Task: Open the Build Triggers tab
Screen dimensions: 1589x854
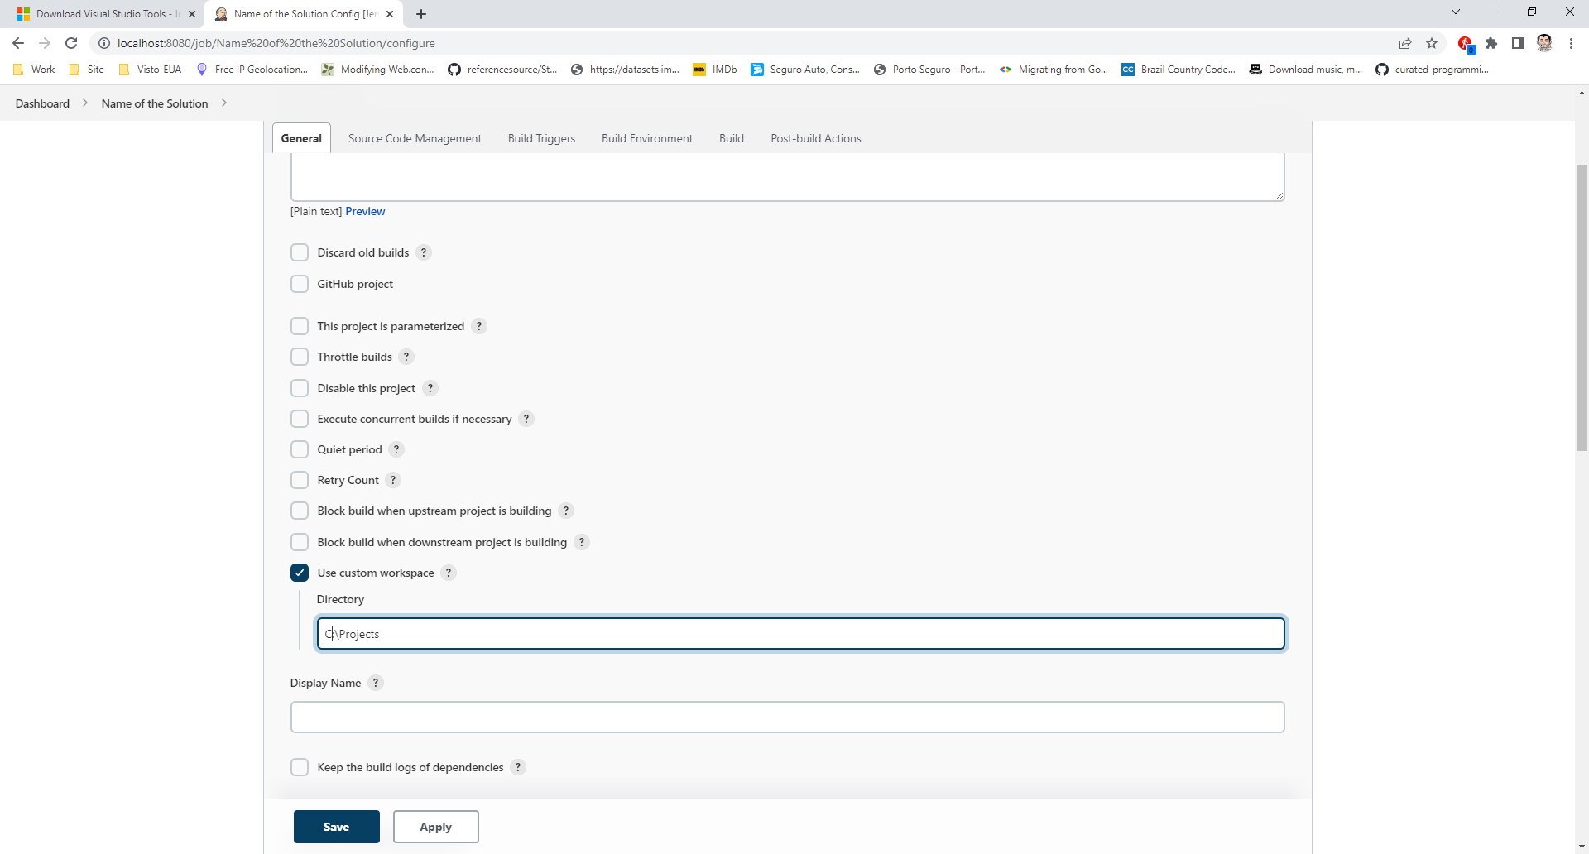Action: [x=541, y=137]
